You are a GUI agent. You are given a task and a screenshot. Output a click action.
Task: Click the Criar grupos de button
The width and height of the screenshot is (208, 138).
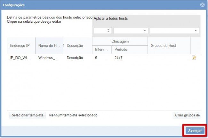(x=187, y=115)
